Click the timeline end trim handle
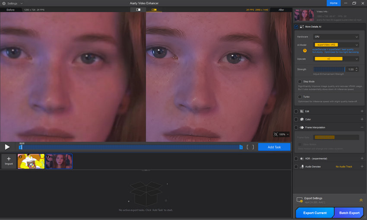 pyautogui.click(x=241, y=147)
